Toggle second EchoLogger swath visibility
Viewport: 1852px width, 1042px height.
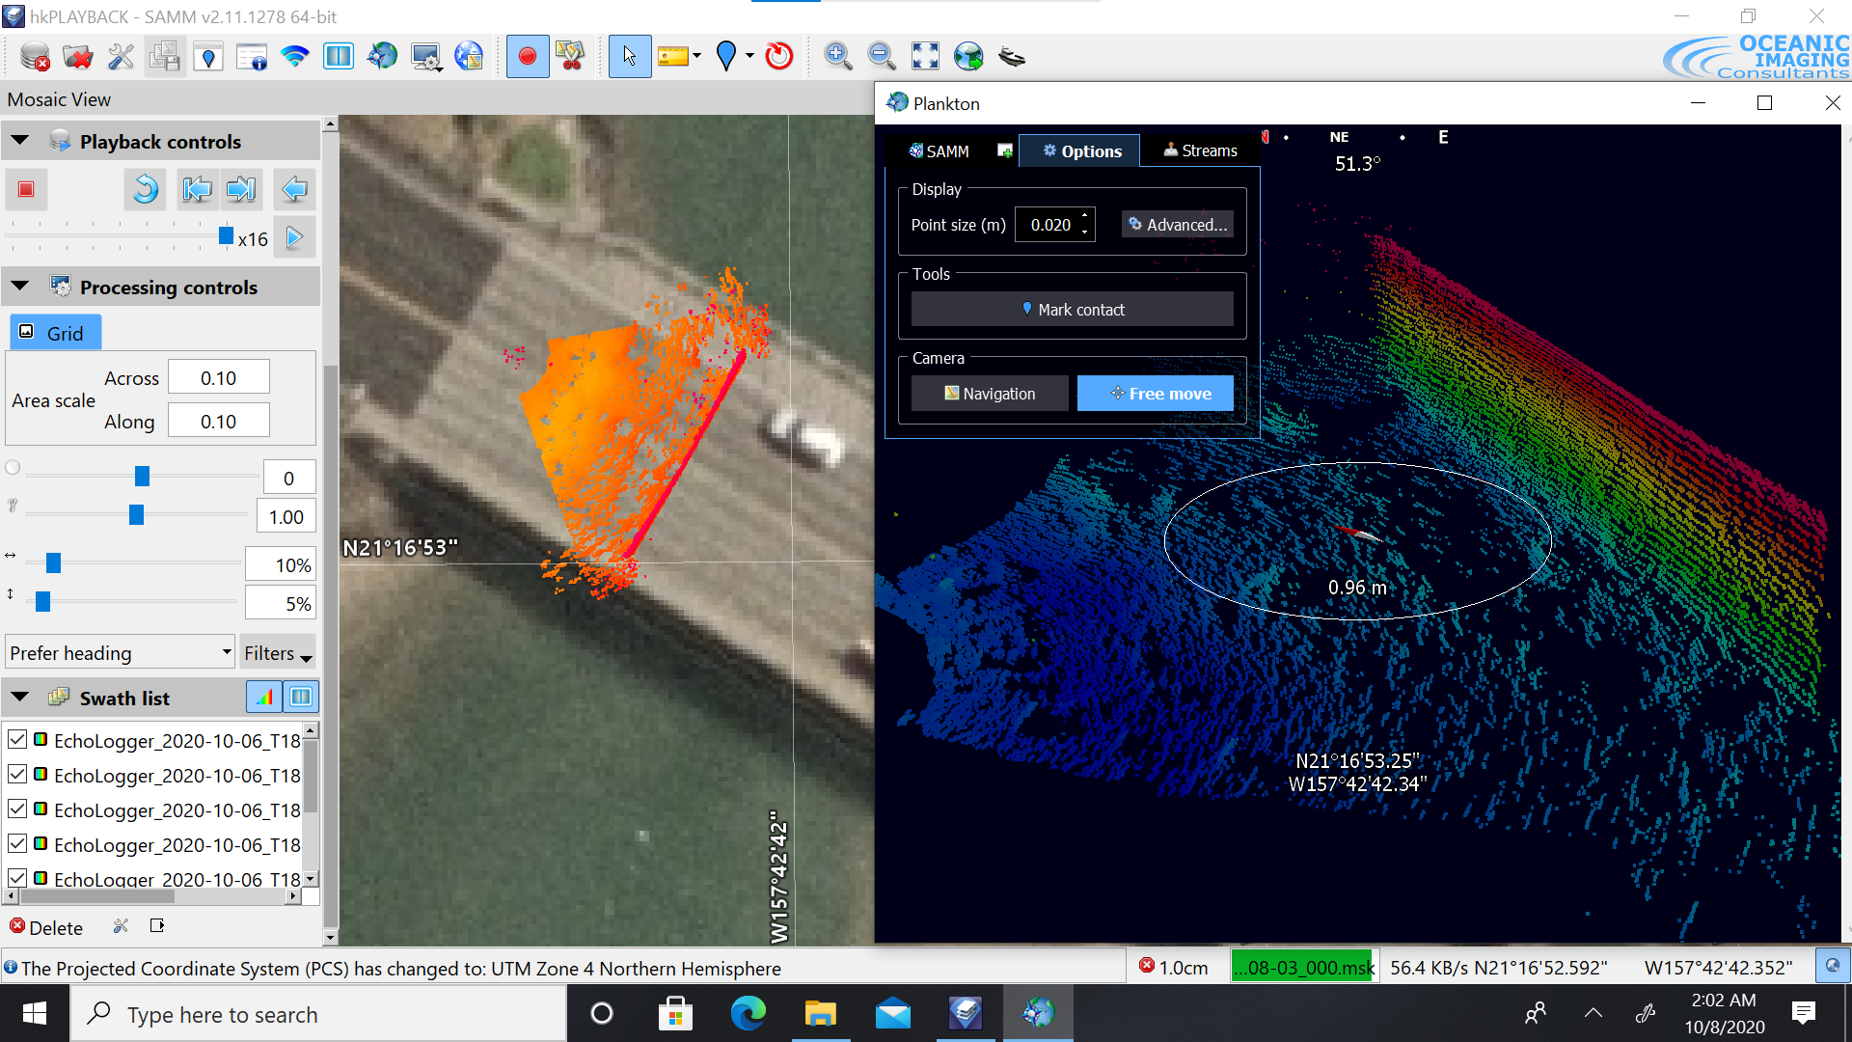click(15, 774)
